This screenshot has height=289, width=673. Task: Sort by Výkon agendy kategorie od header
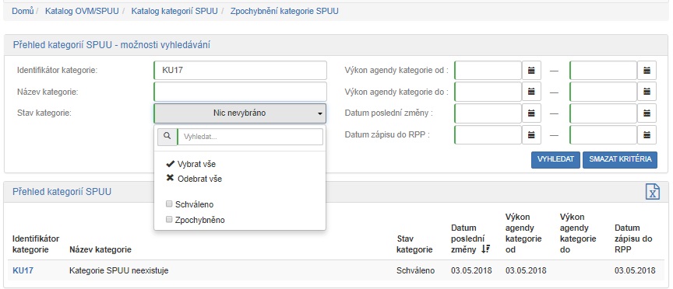523,233
